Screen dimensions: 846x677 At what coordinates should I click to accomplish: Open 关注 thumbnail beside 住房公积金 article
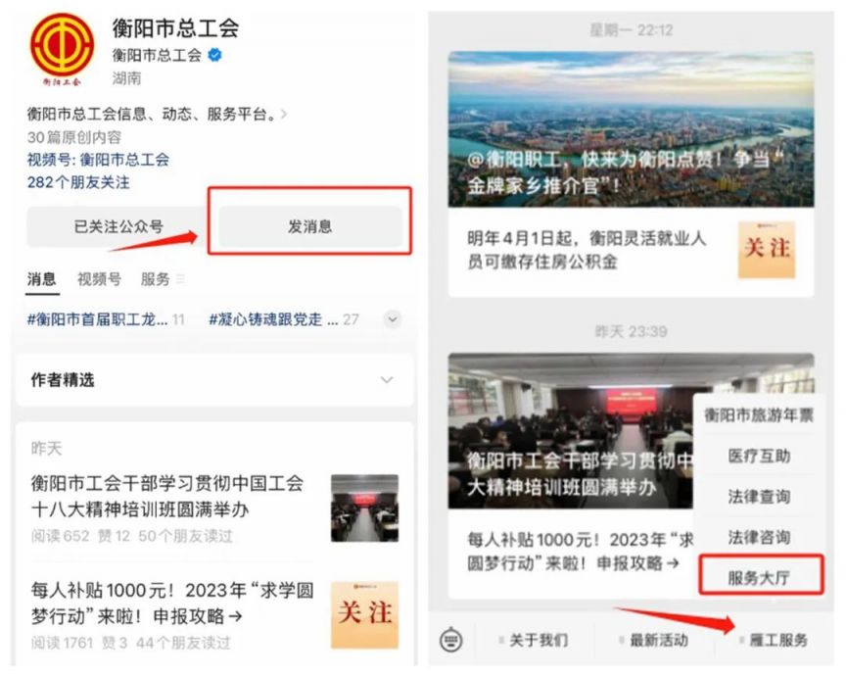click(766, 250)
